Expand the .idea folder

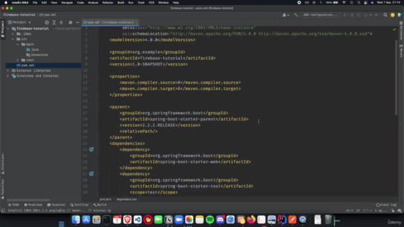coord(13,33)
